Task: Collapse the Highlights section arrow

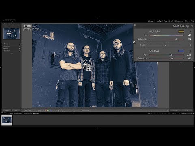Action: pos(190,32)
